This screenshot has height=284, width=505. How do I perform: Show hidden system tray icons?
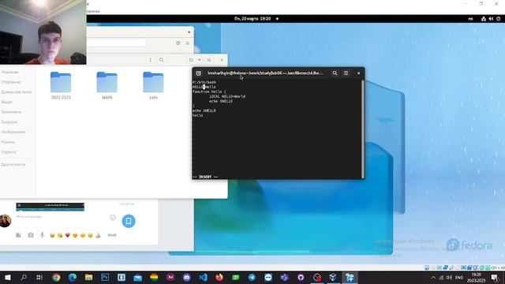point(433,277)
